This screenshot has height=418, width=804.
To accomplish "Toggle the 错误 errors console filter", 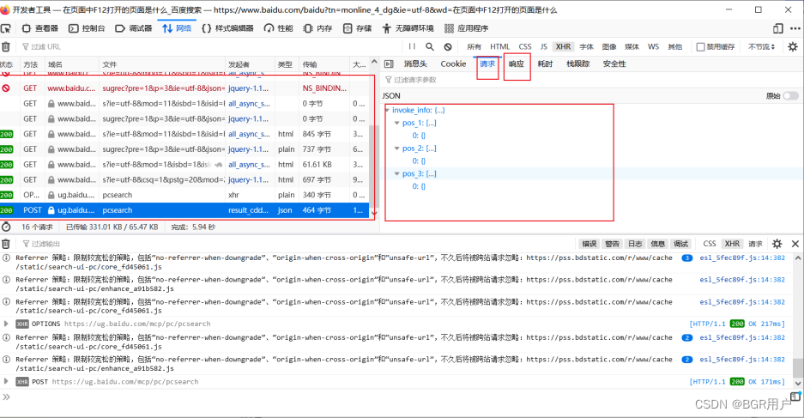I will (589, 244).
